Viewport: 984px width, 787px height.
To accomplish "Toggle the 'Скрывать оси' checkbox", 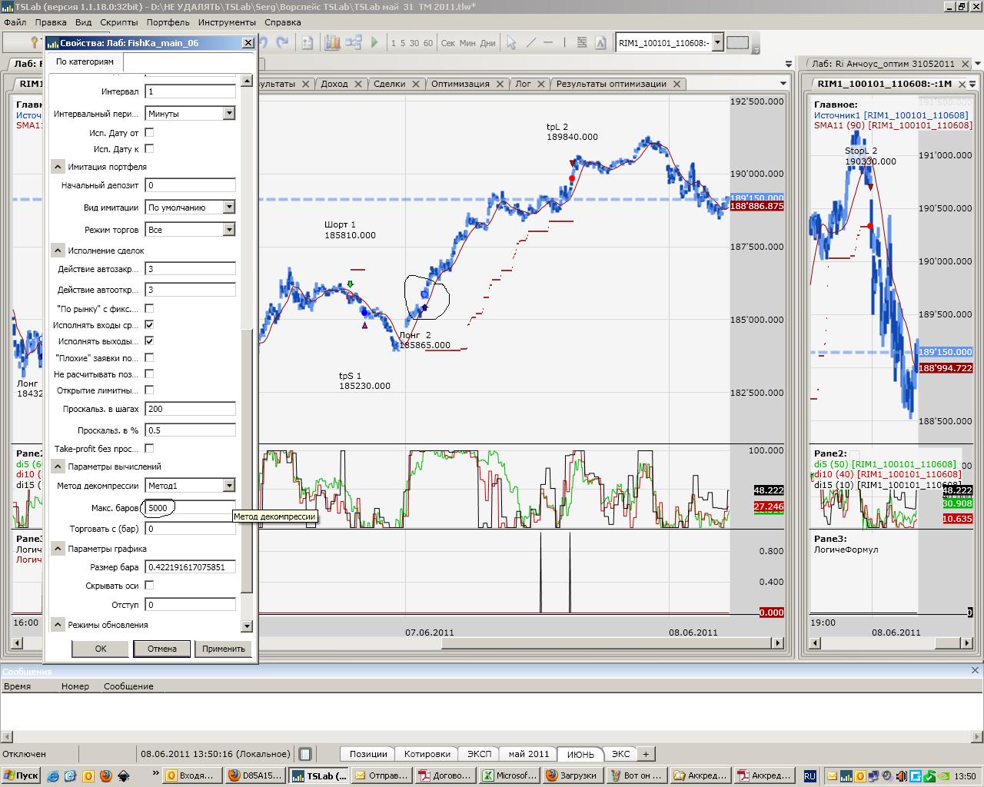I will point(149,586).
